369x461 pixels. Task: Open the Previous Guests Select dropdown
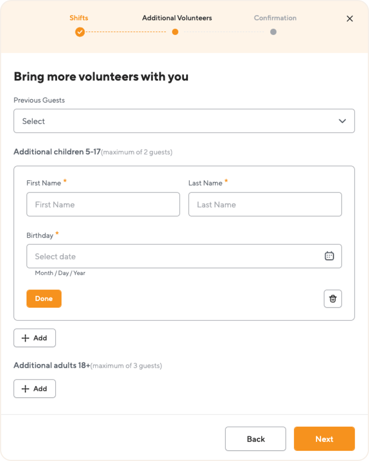pos(184,121)
